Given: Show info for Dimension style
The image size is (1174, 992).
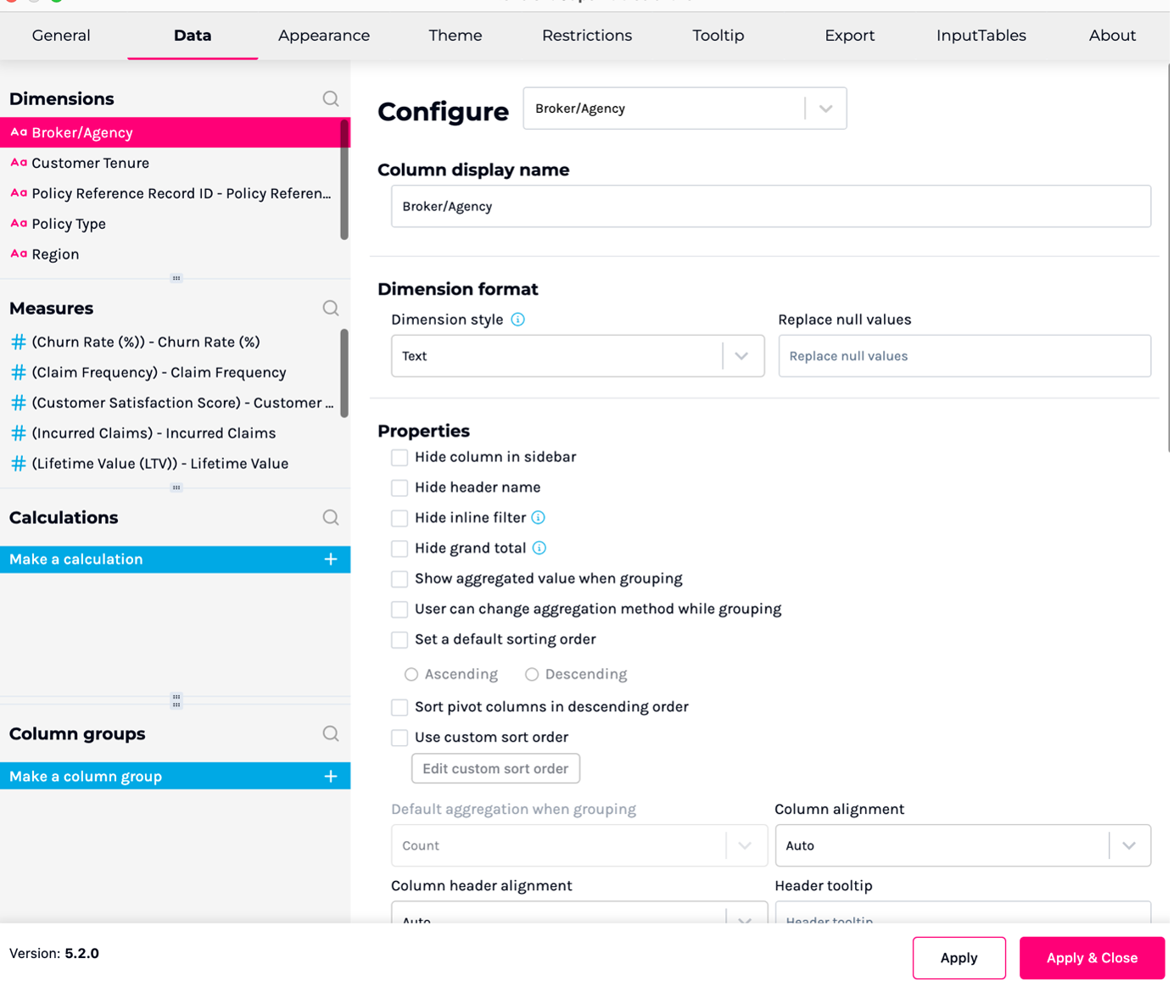Looking at the screenshot, I should 517,320.
